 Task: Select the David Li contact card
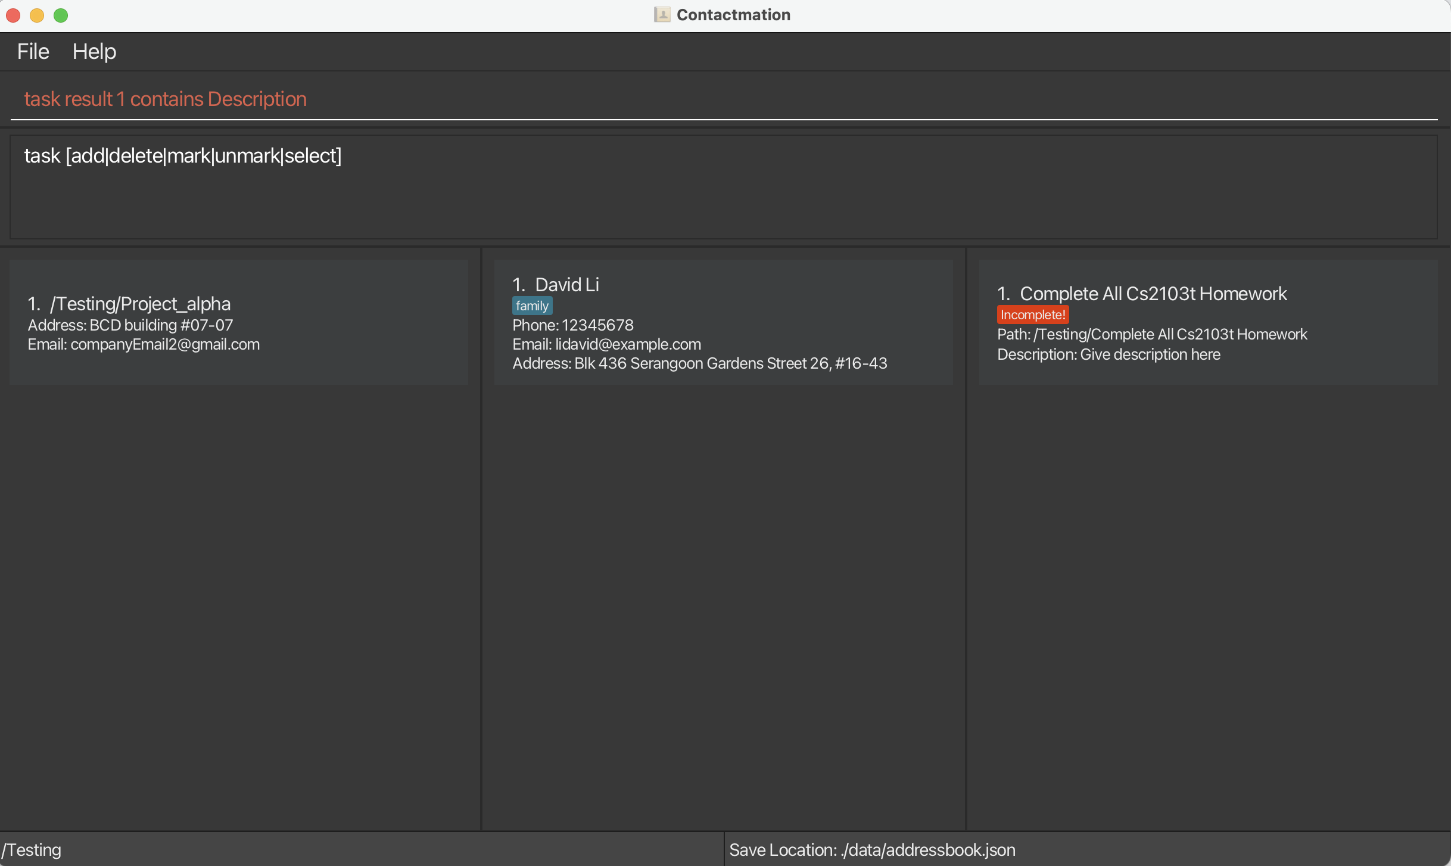pyautogui.click(x=723, y=322)
